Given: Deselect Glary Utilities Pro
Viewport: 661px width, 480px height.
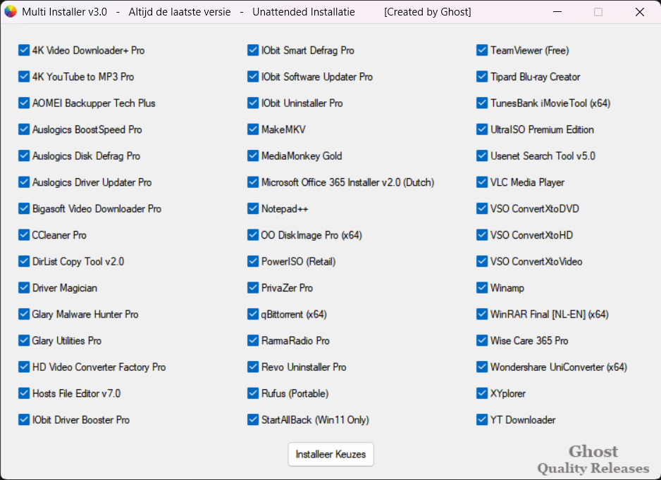Looking at the screenshot, I should click(24, 341).
